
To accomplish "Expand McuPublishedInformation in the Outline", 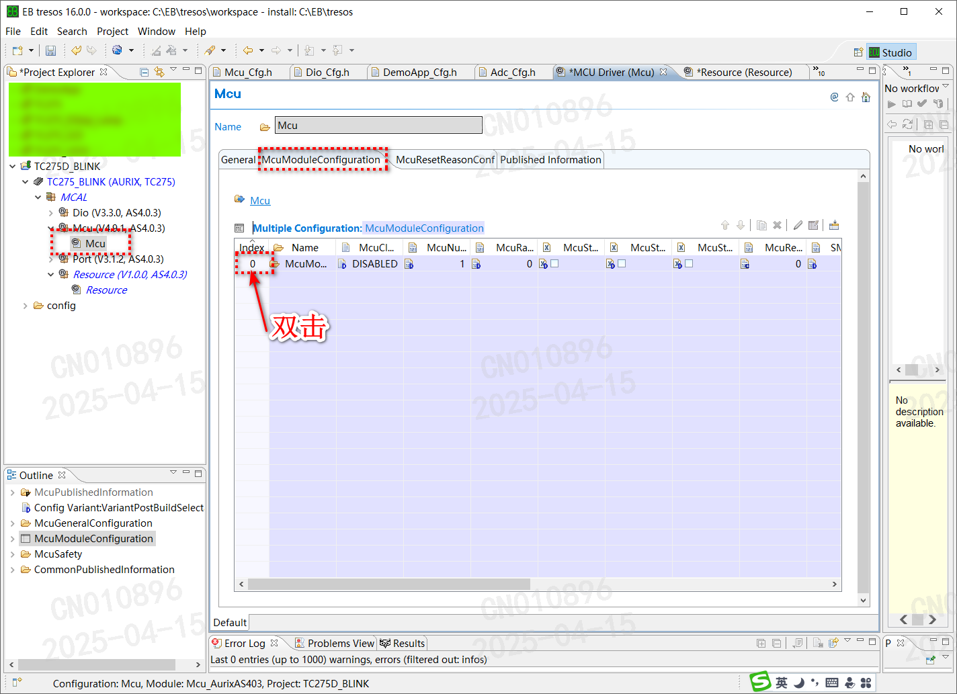I will pos(13,492).
